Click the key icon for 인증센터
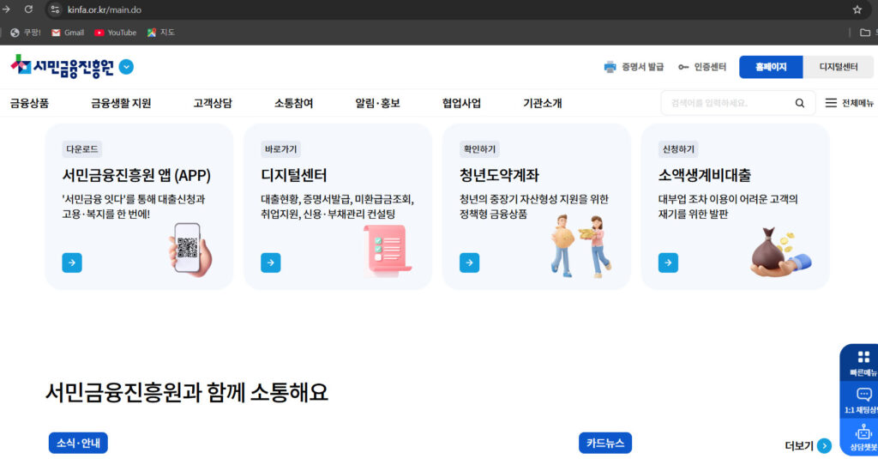 click(x=683, y=67)
